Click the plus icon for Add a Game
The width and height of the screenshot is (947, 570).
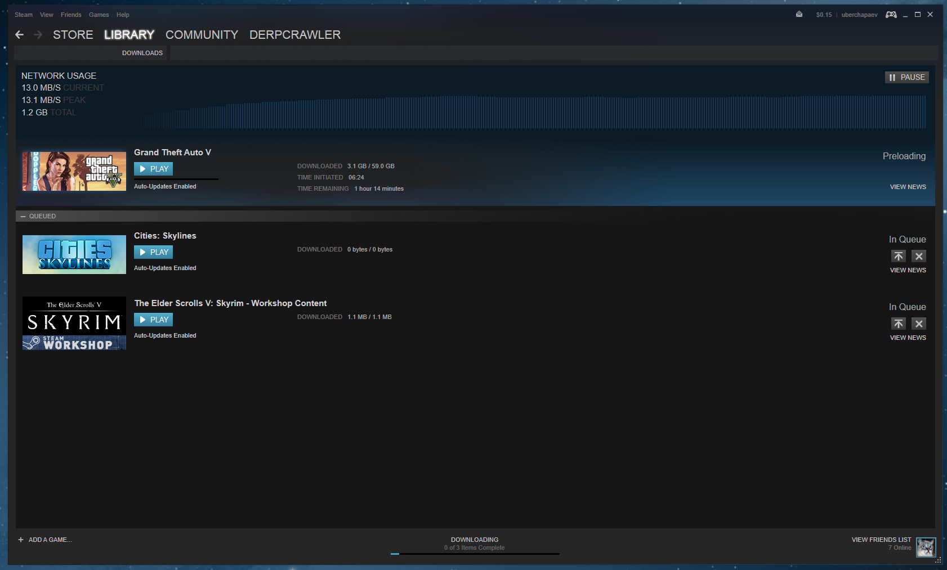(x=21, y=540)
